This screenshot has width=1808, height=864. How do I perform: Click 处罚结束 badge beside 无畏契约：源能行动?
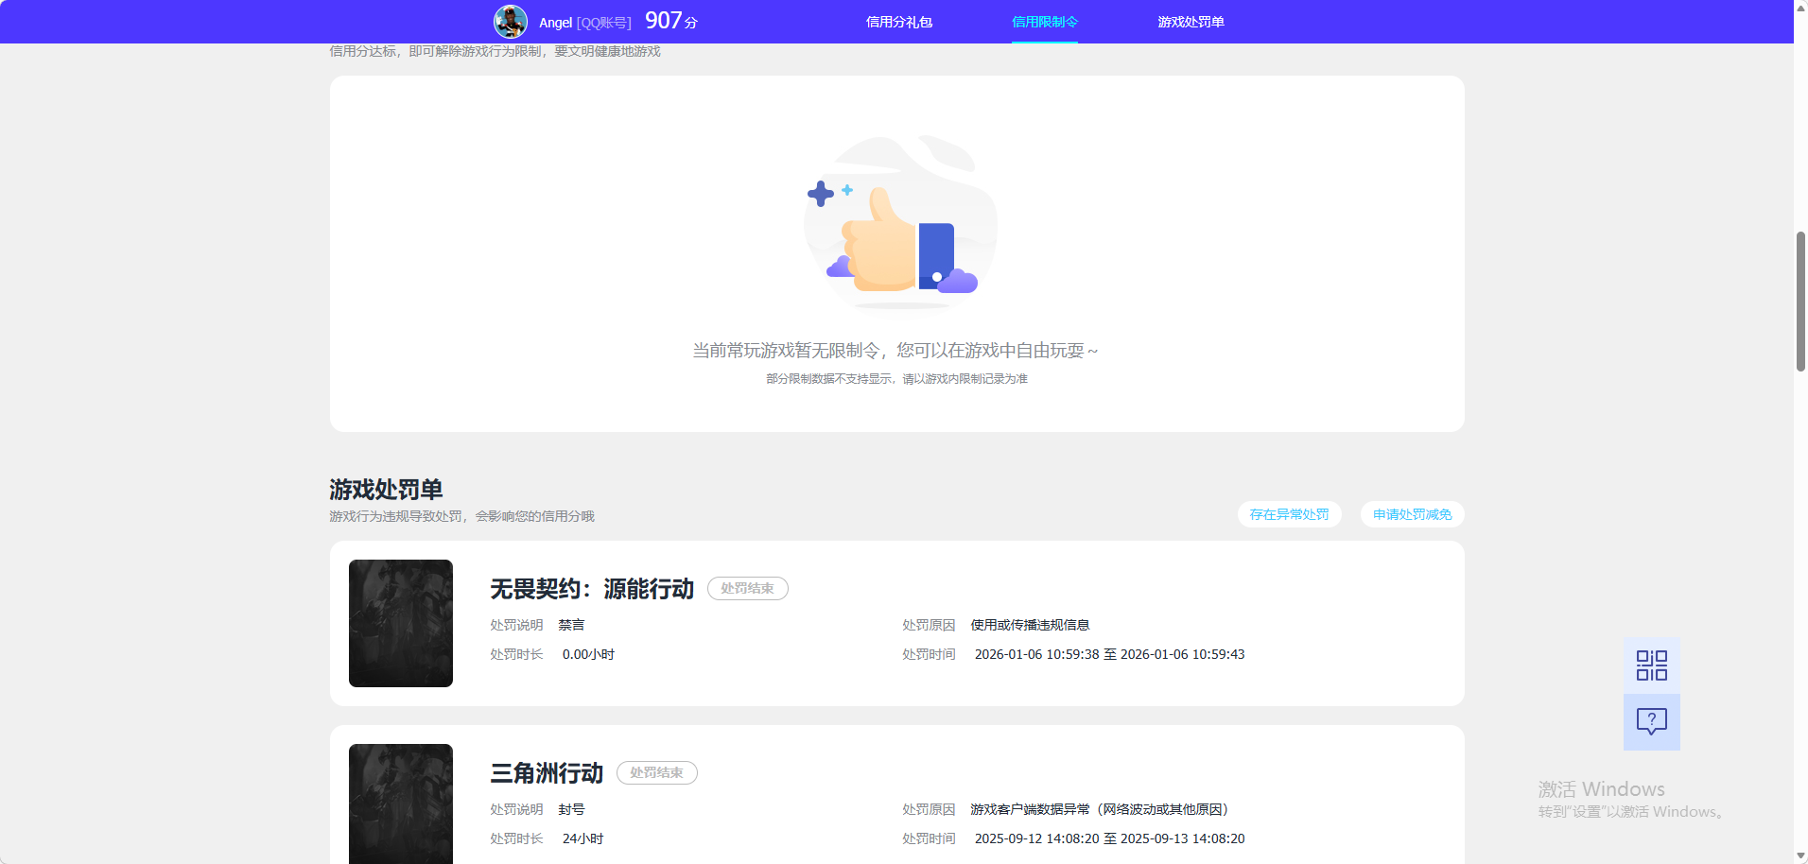click(747, 588)
